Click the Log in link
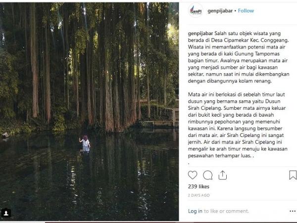 click(x=195, y=211)
